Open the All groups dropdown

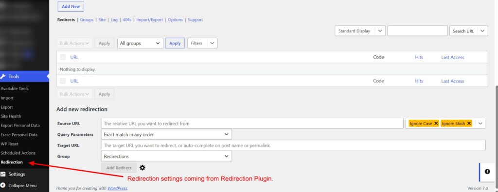pos(140,43)
